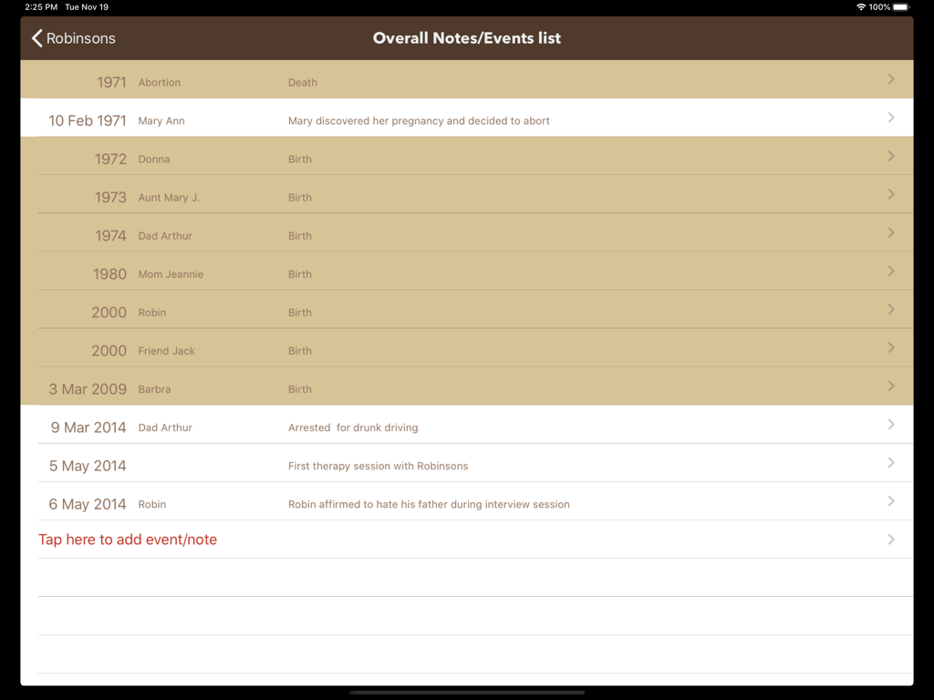934x700 pixels.
Task: Check battery icon in status bar
Action: (901, 7)
